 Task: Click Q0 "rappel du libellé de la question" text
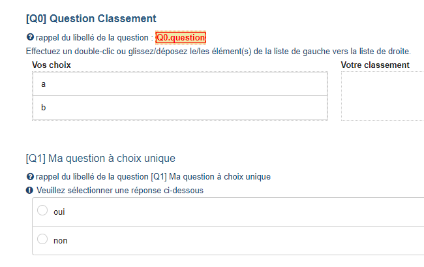[95, 39]
